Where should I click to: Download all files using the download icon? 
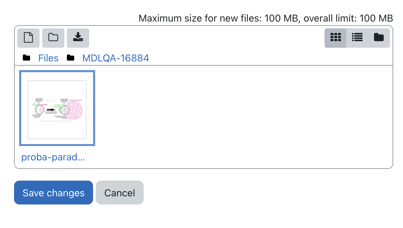(x=78, y=38)
